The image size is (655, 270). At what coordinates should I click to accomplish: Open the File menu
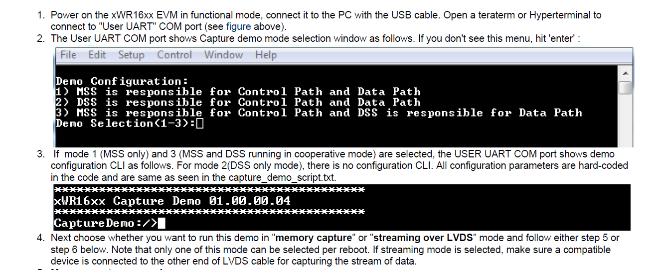(68, 55)
